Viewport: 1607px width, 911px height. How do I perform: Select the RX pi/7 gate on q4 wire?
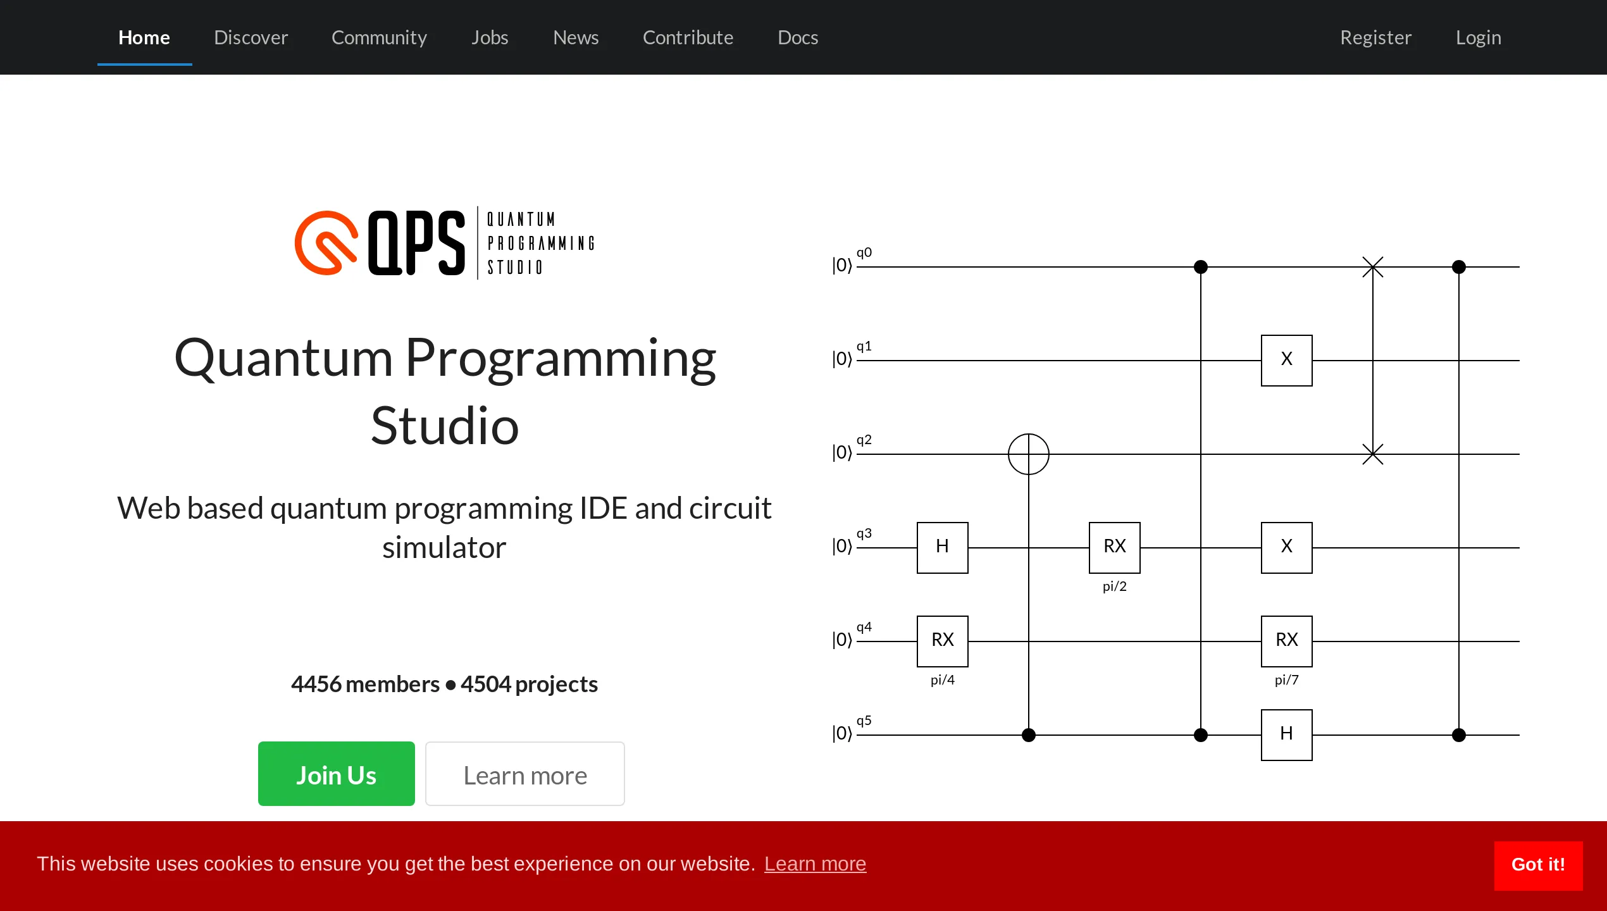click(1286, 641)
